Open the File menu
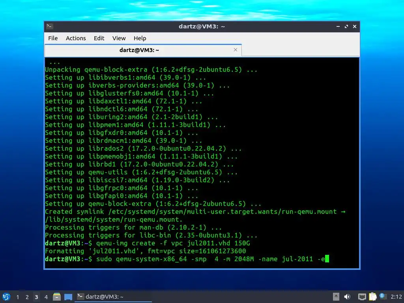 (53, 38)
